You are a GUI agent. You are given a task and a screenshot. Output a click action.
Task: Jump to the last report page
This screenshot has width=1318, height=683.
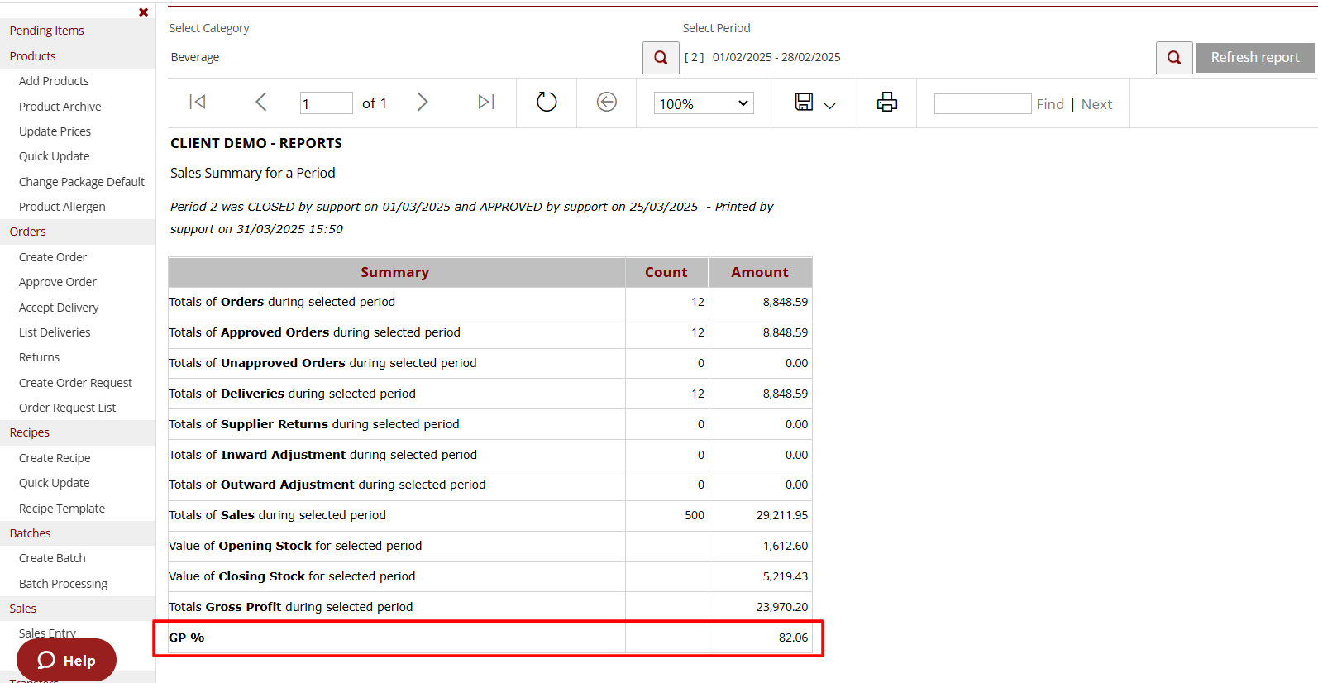pyautogui.click(x=486, y=102)
